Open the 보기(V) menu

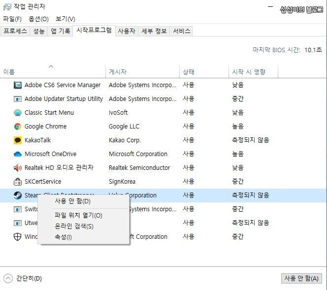(65, 19)
